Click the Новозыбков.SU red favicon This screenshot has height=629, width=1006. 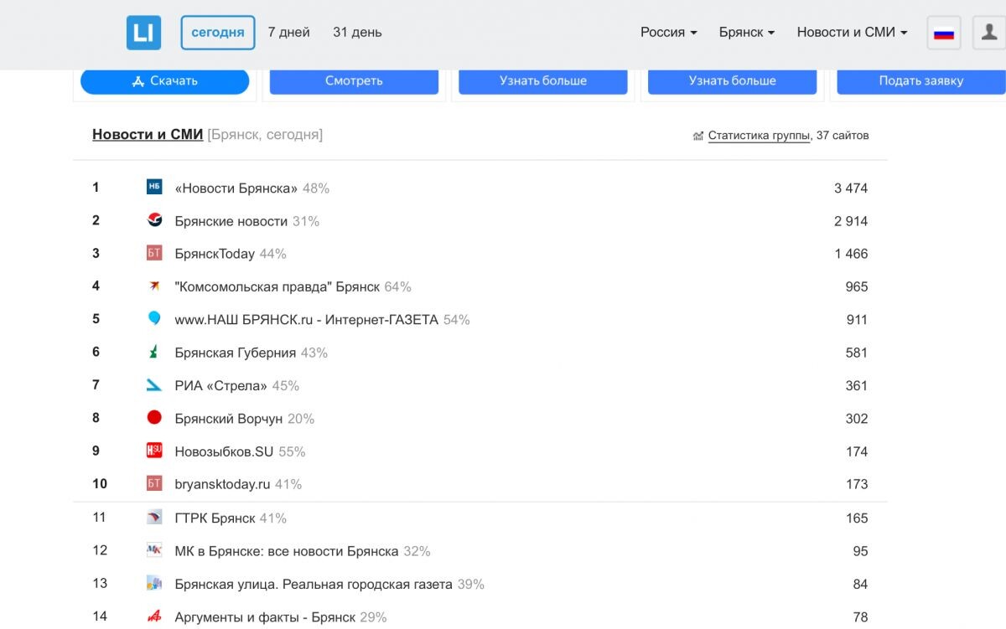154,451
